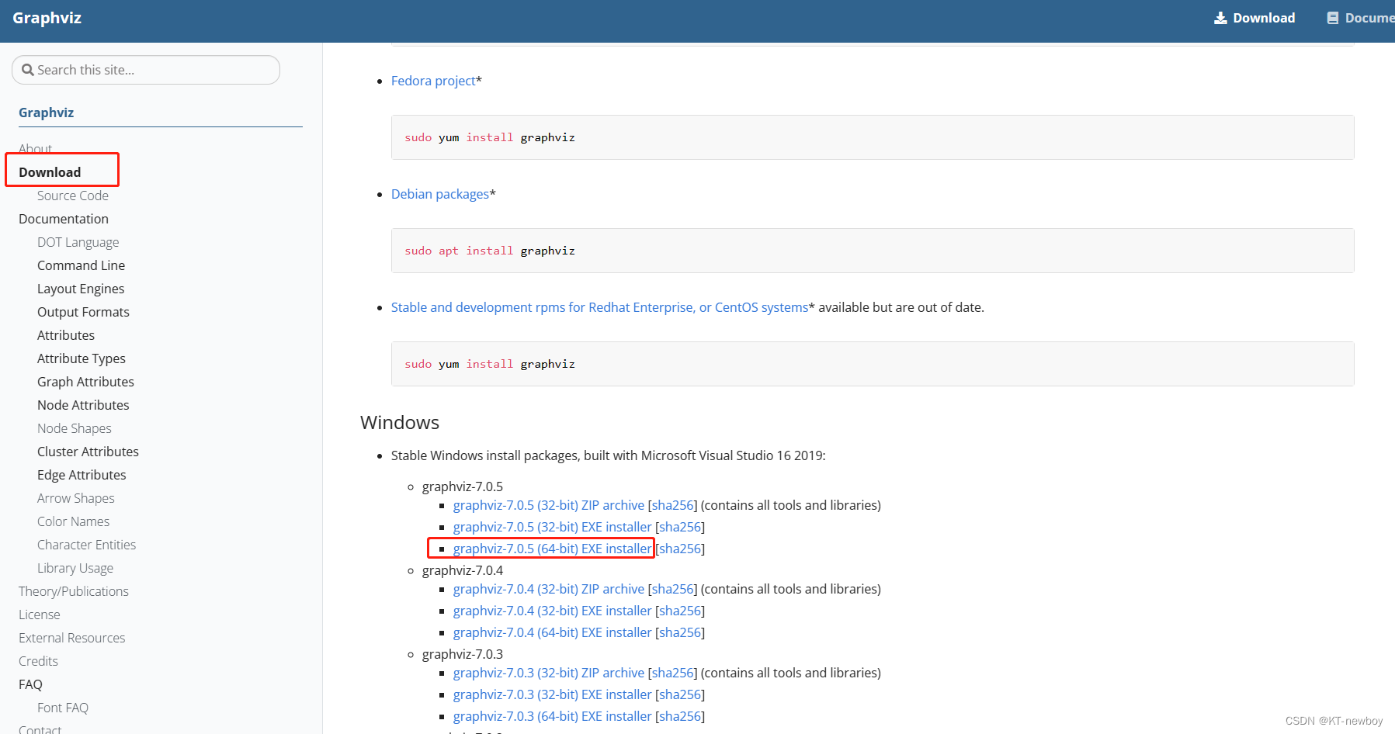Open Character Entities sidebar page

tap(87, 545)
